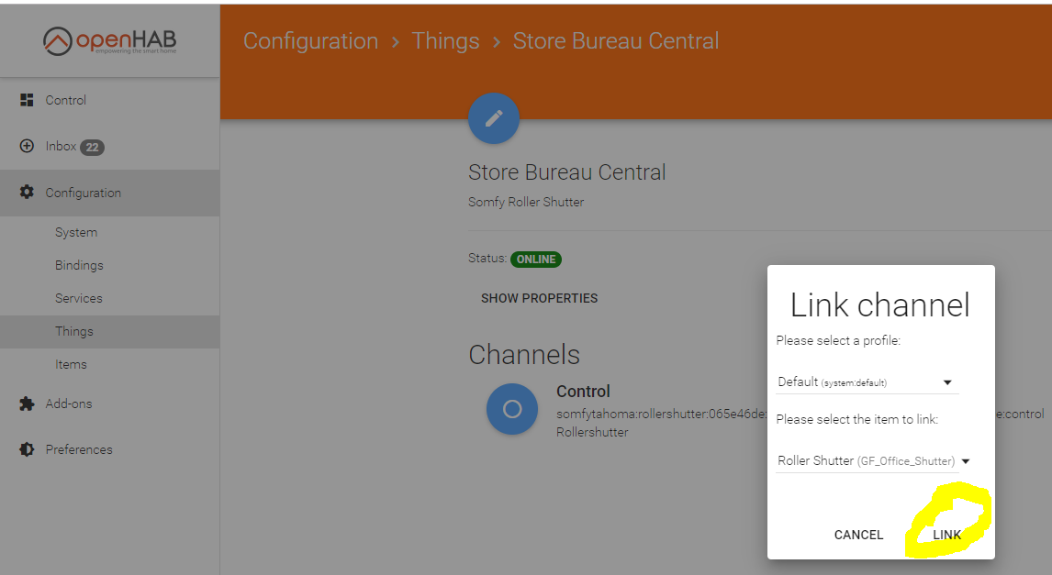The width and height of the screenshot is (1052, 575).
Task: Select Configuration in the sidebar
Action: [110, 193]
